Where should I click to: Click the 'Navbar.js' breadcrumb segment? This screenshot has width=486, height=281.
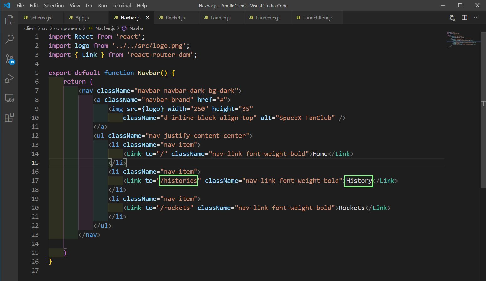click(105, 28)
